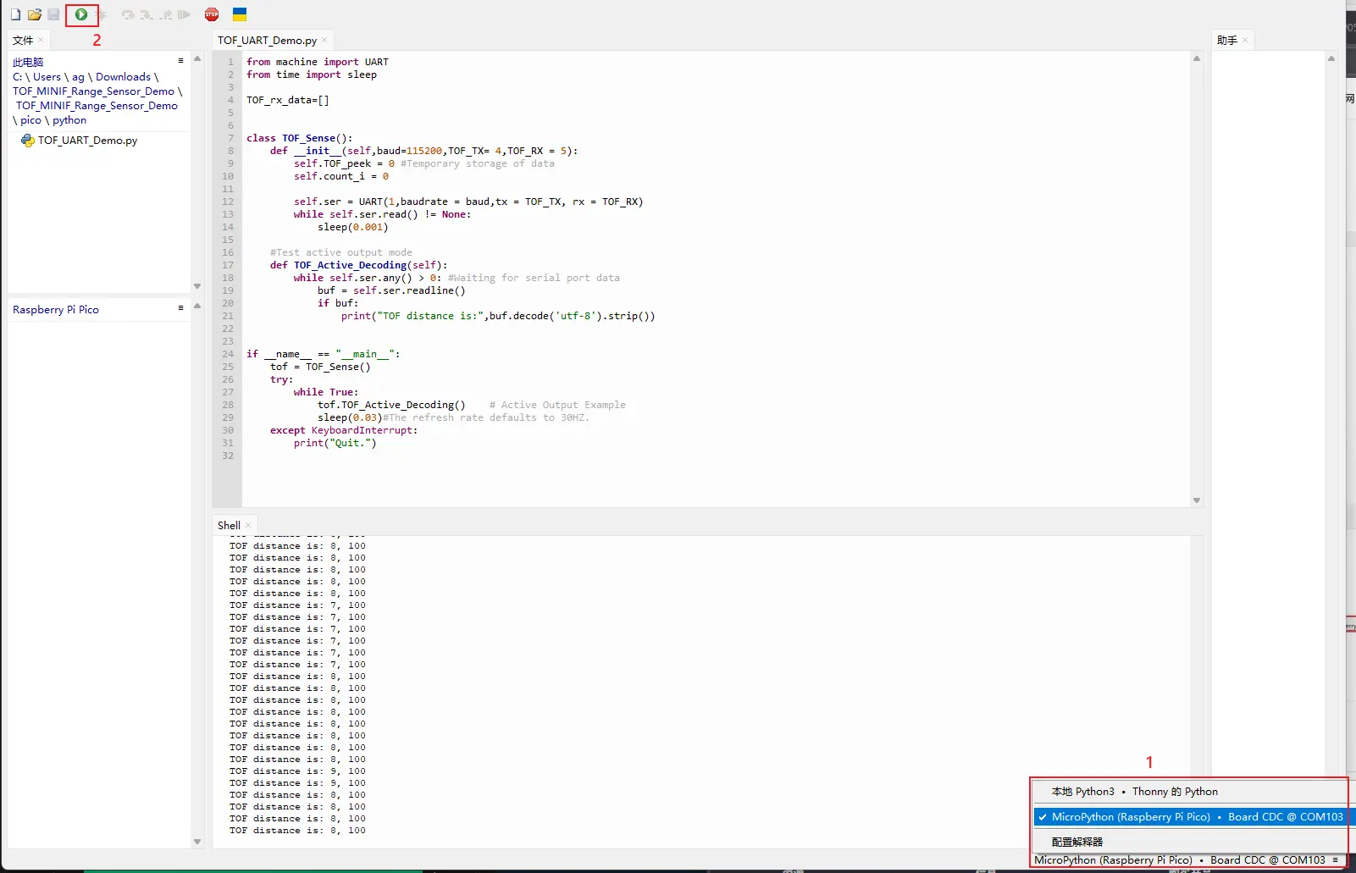The width and height of the screenshot is (1356, 873).
Task: Navigate to the ag folder in the path
Action: pos(78,76)
